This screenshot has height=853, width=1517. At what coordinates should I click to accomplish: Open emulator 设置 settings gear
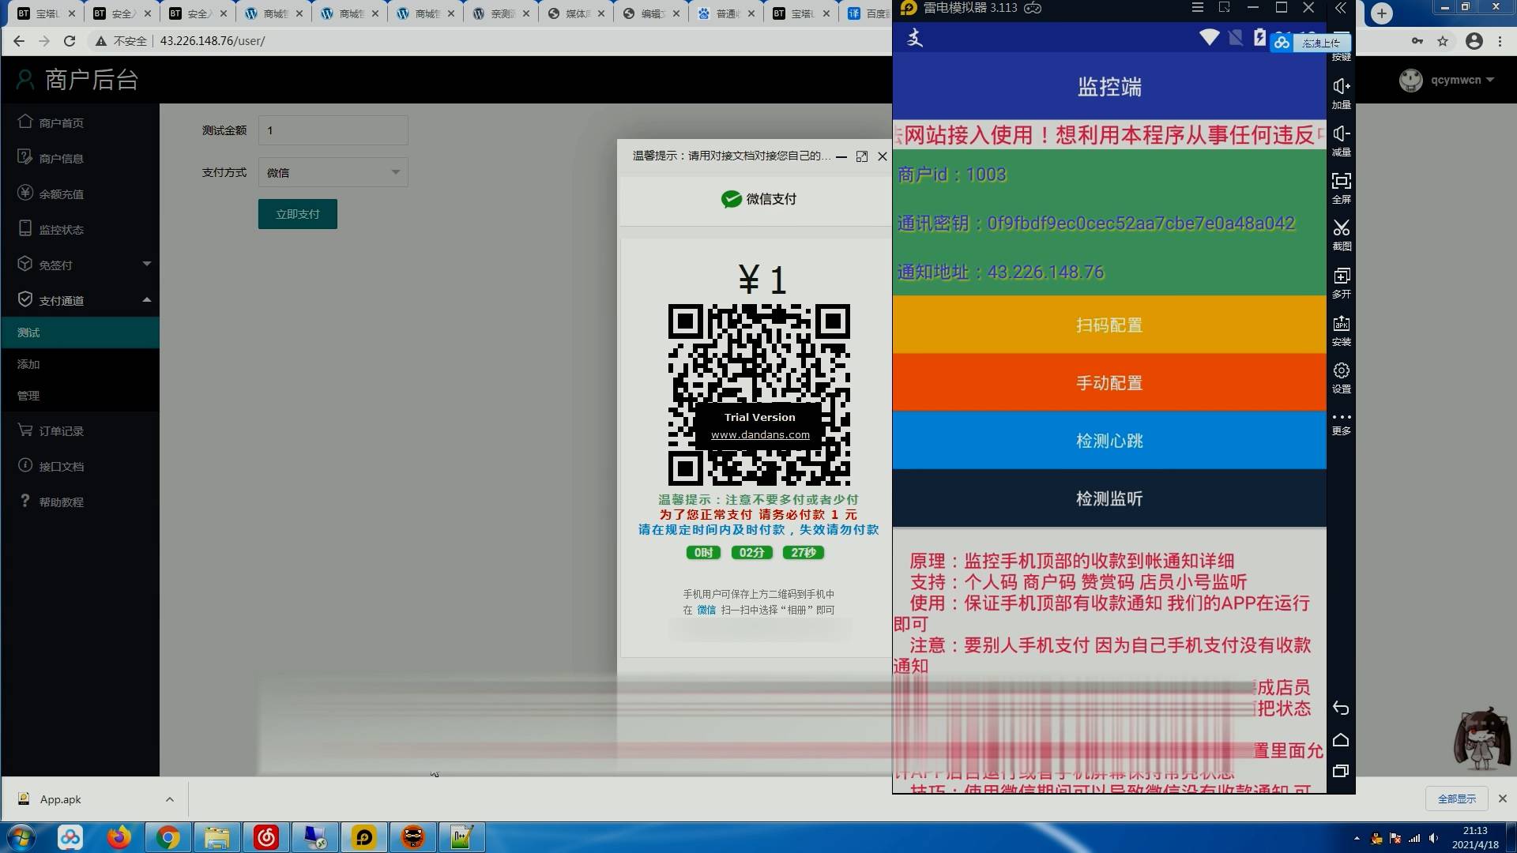pos(1342,378)
